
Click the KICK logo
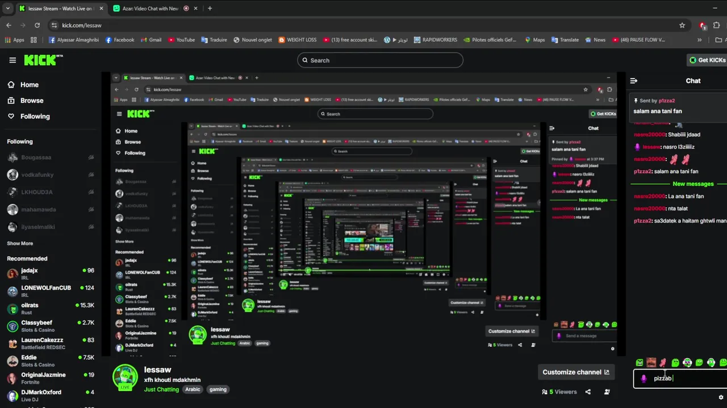(x=43, y=60)
